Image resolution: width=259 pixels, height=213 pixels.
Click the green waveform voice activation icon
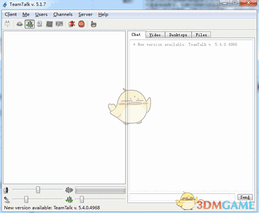[69, 200]
